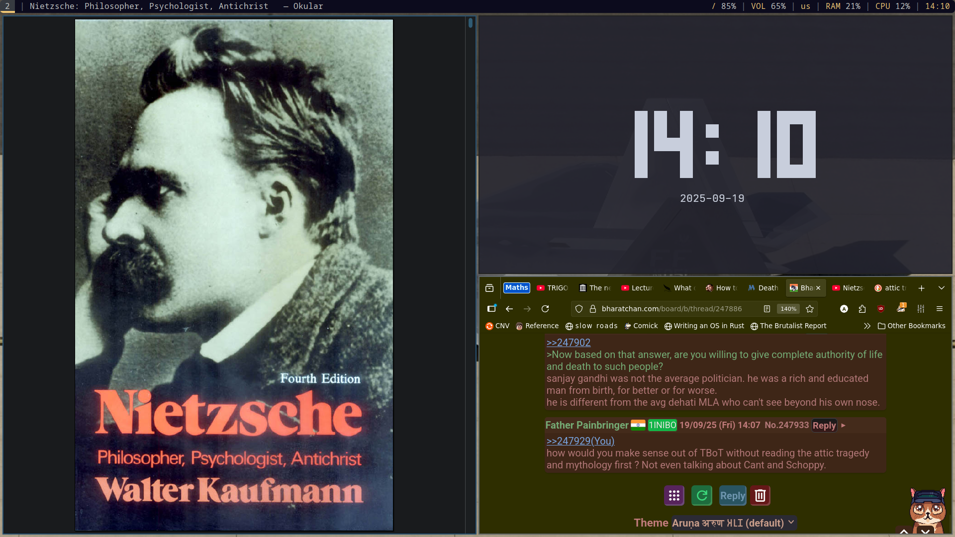Switch to the Maths tab group
The height and width of the screenshot is (537, 955).
(516, 288)
